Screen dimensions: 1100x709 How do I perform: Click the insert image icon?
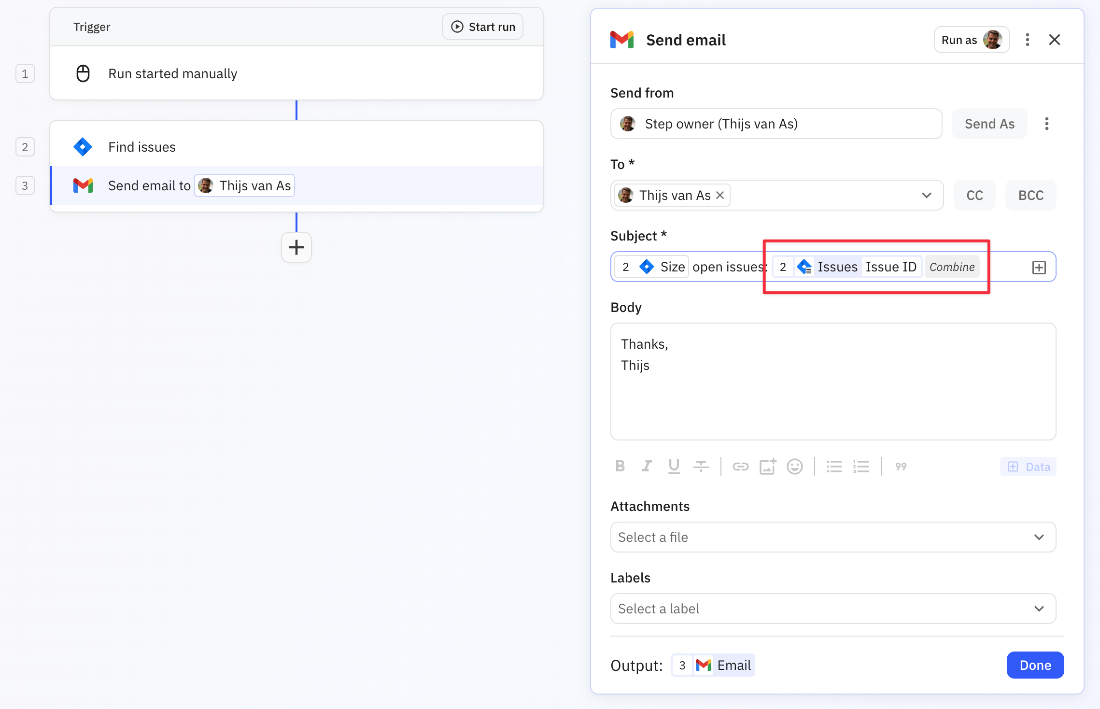pyautogui.click(x=767, y=466)
